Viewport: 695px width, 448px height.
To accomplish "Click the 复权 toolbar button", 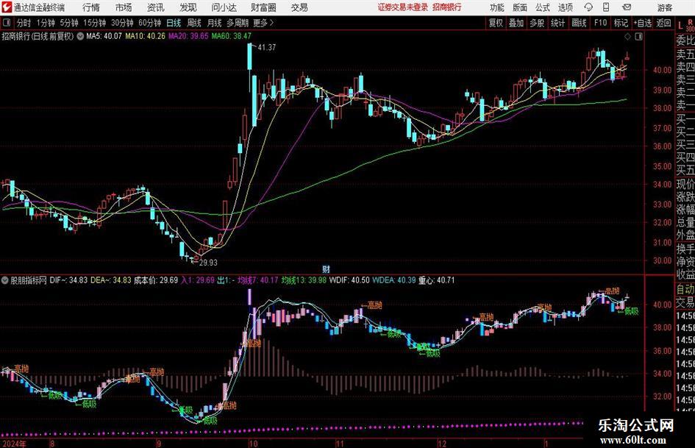I will click(496, 23).
